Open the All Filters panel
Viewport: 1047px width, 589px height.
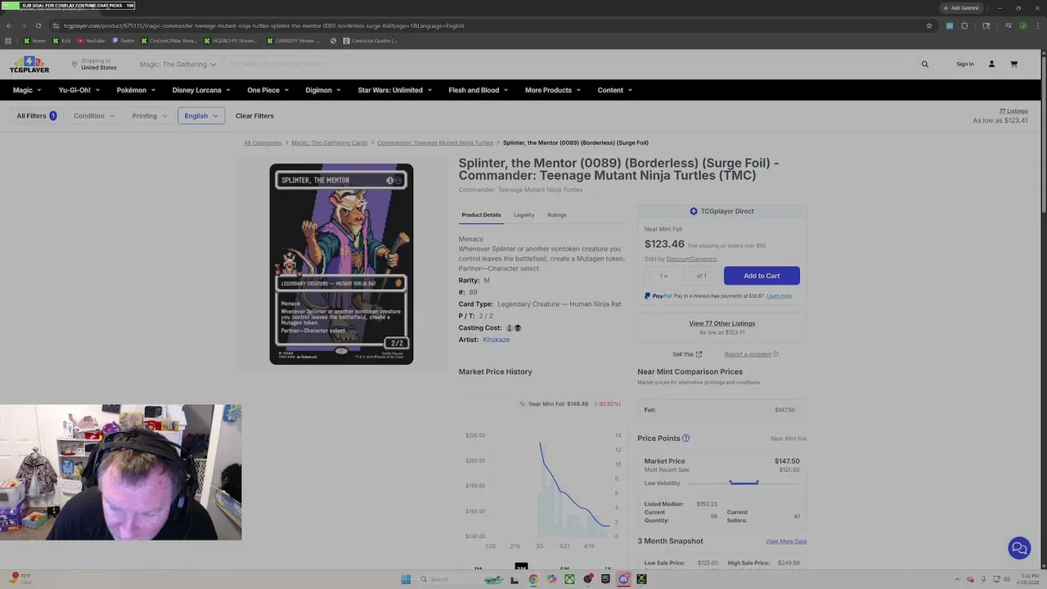pos(37,115)
